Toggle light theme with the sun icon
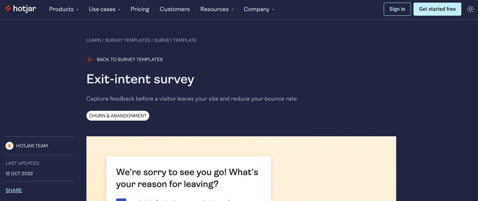Screen dimensions: 478x201 470,9
